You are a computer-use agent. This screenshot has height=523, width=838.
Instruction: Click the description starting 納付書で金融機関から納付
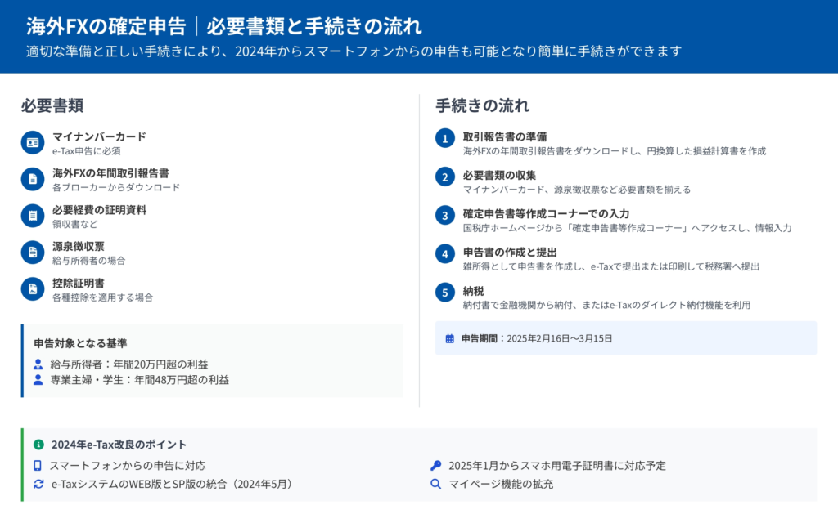point(606,305)
